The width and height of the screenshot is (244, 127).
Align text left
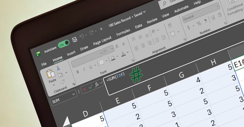[x=137, y=48]
